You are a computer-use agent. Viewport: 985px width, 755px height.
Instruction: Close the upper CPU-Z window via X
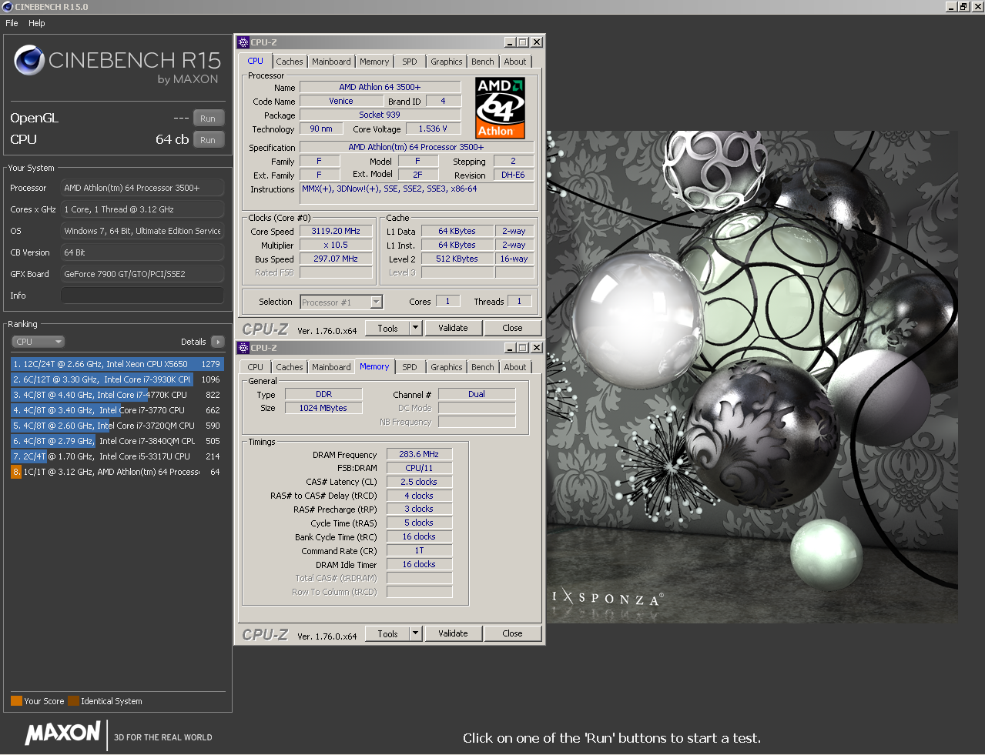click(x=537, y=42)
